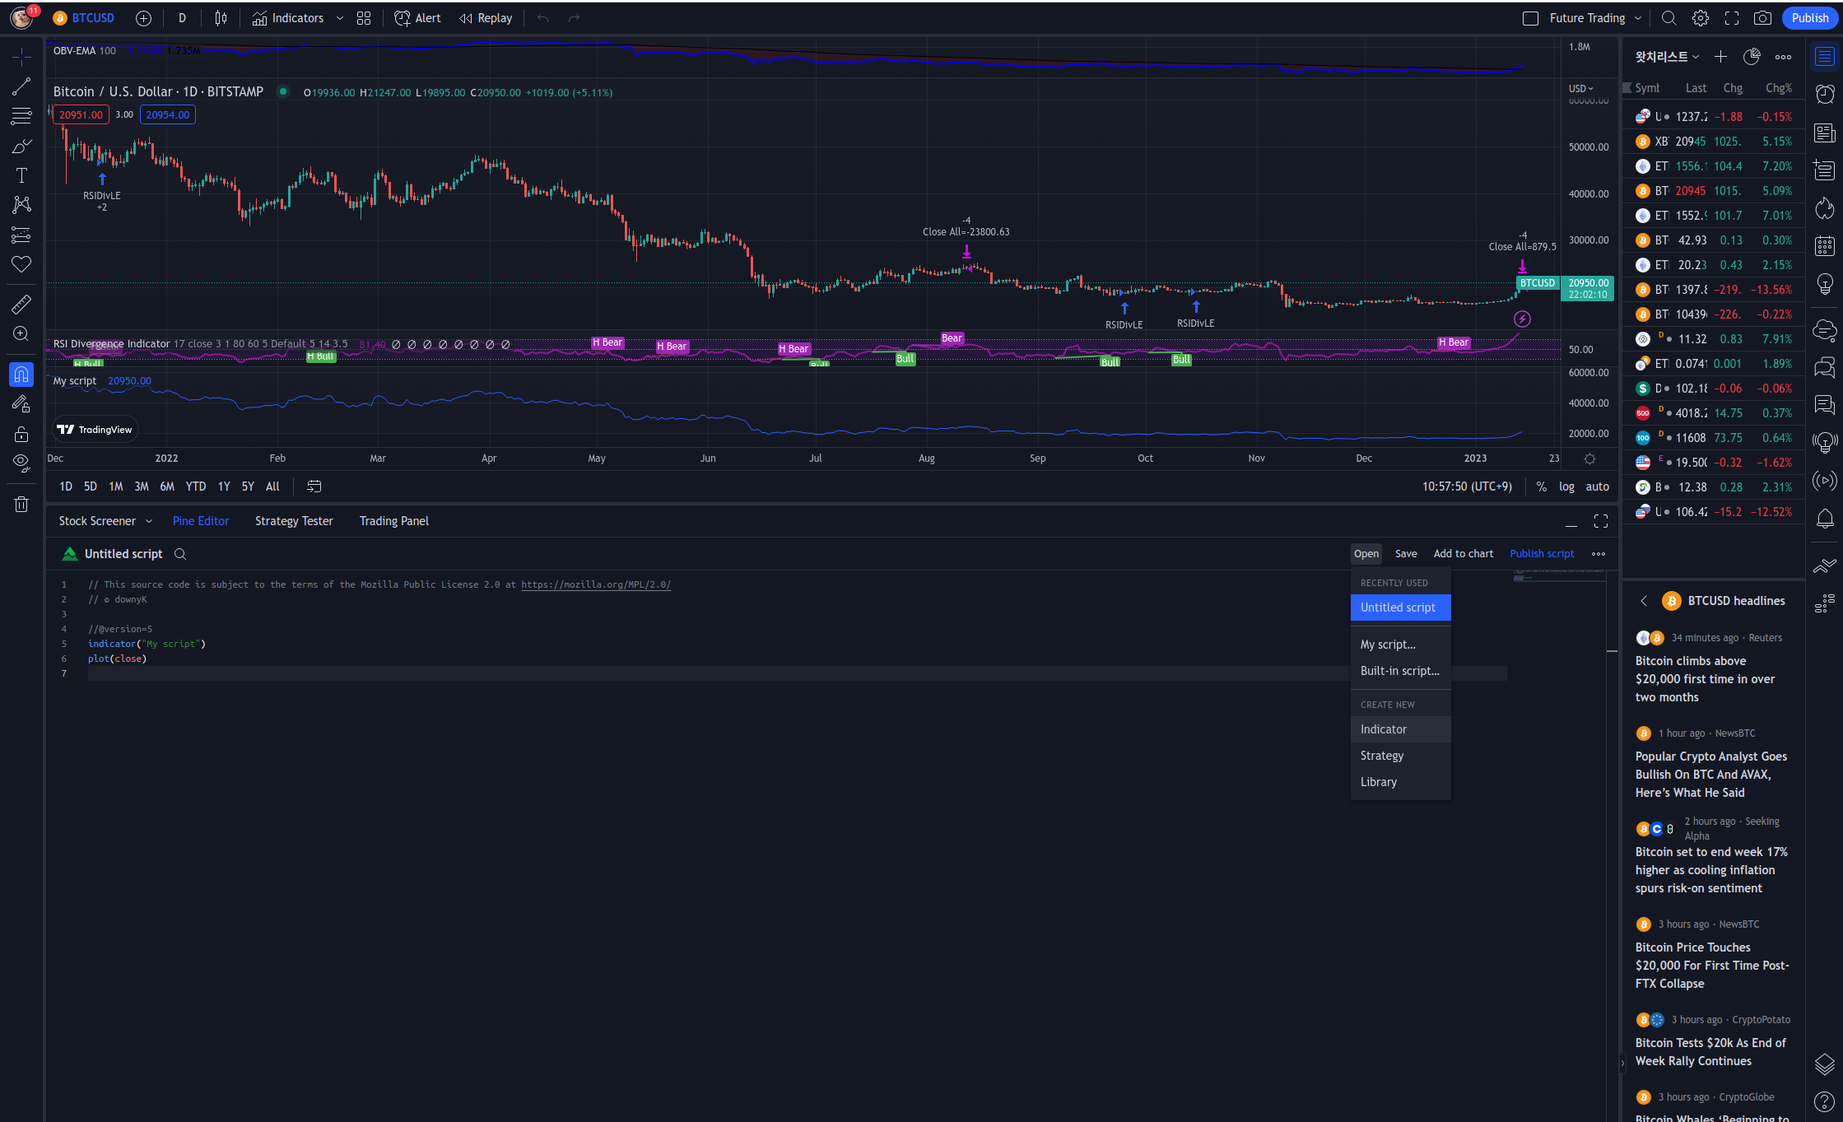Viewport: 1843px width, 1122px height.
Task: Take a chart snapshot with camera icon
Action: (1762, 18)
